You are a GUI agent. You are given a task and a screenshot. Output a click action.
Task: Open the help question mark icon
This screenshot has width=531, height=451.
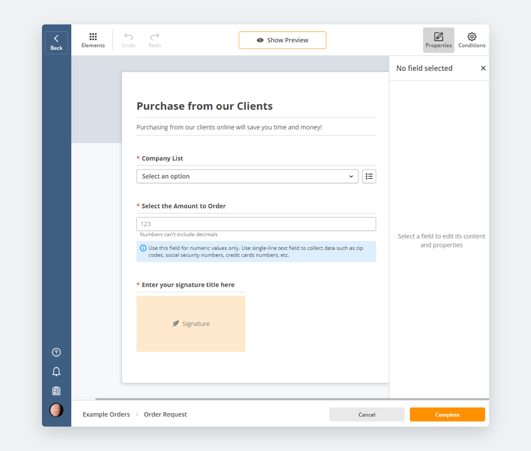[56, 352]
